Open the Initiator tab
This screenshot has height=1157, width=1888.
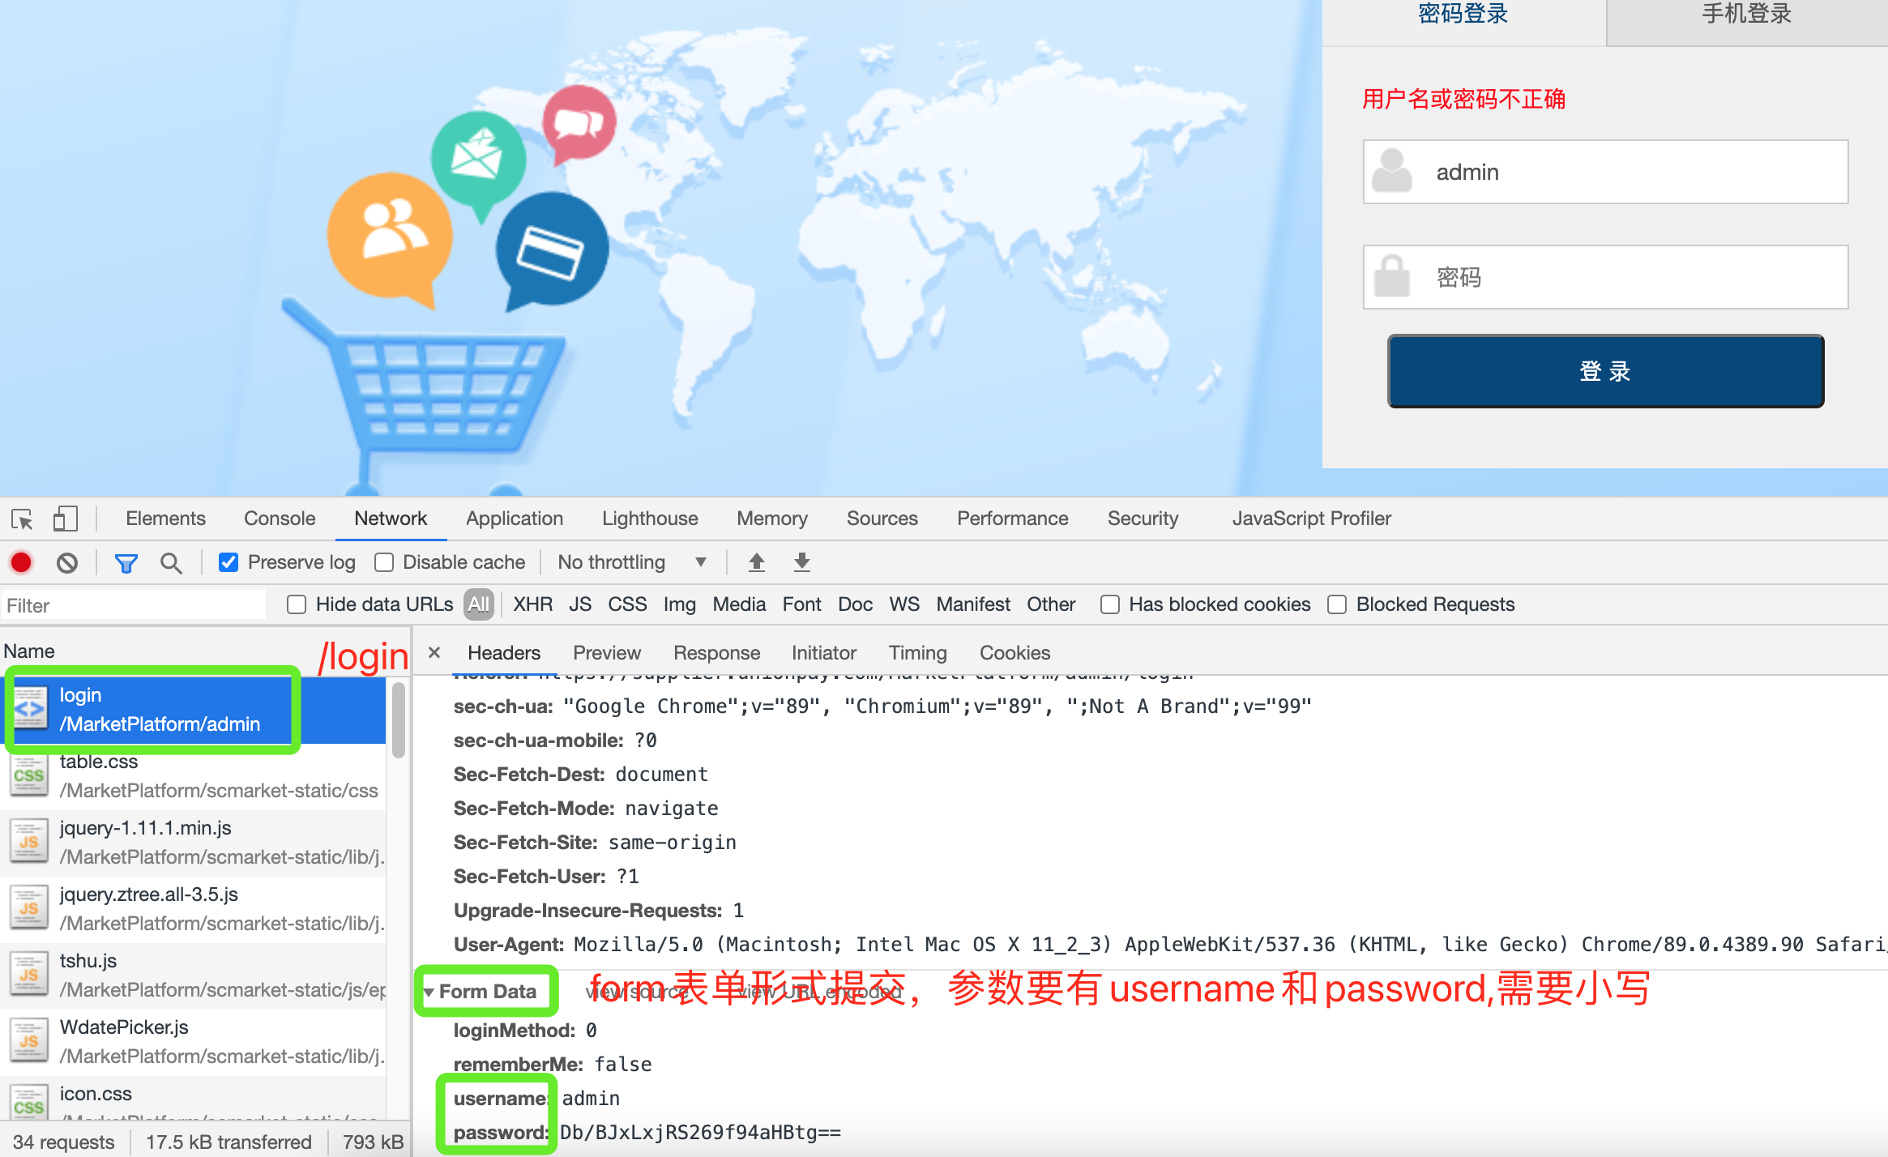[824, 653]
